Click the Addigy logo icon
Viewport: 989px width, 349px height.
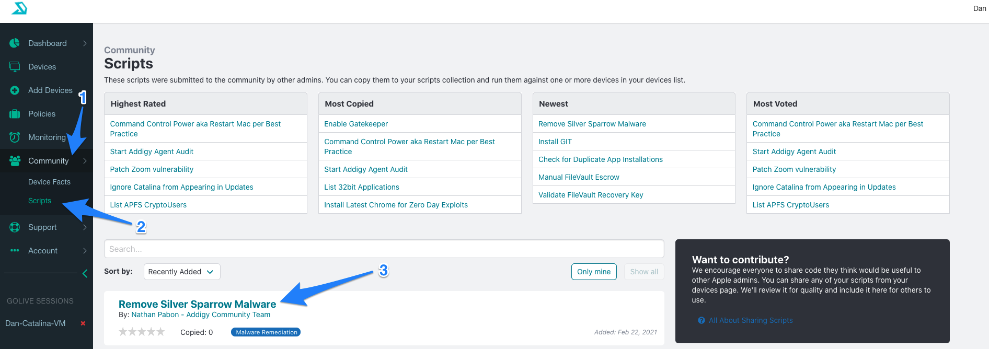[x=19, y=8]
